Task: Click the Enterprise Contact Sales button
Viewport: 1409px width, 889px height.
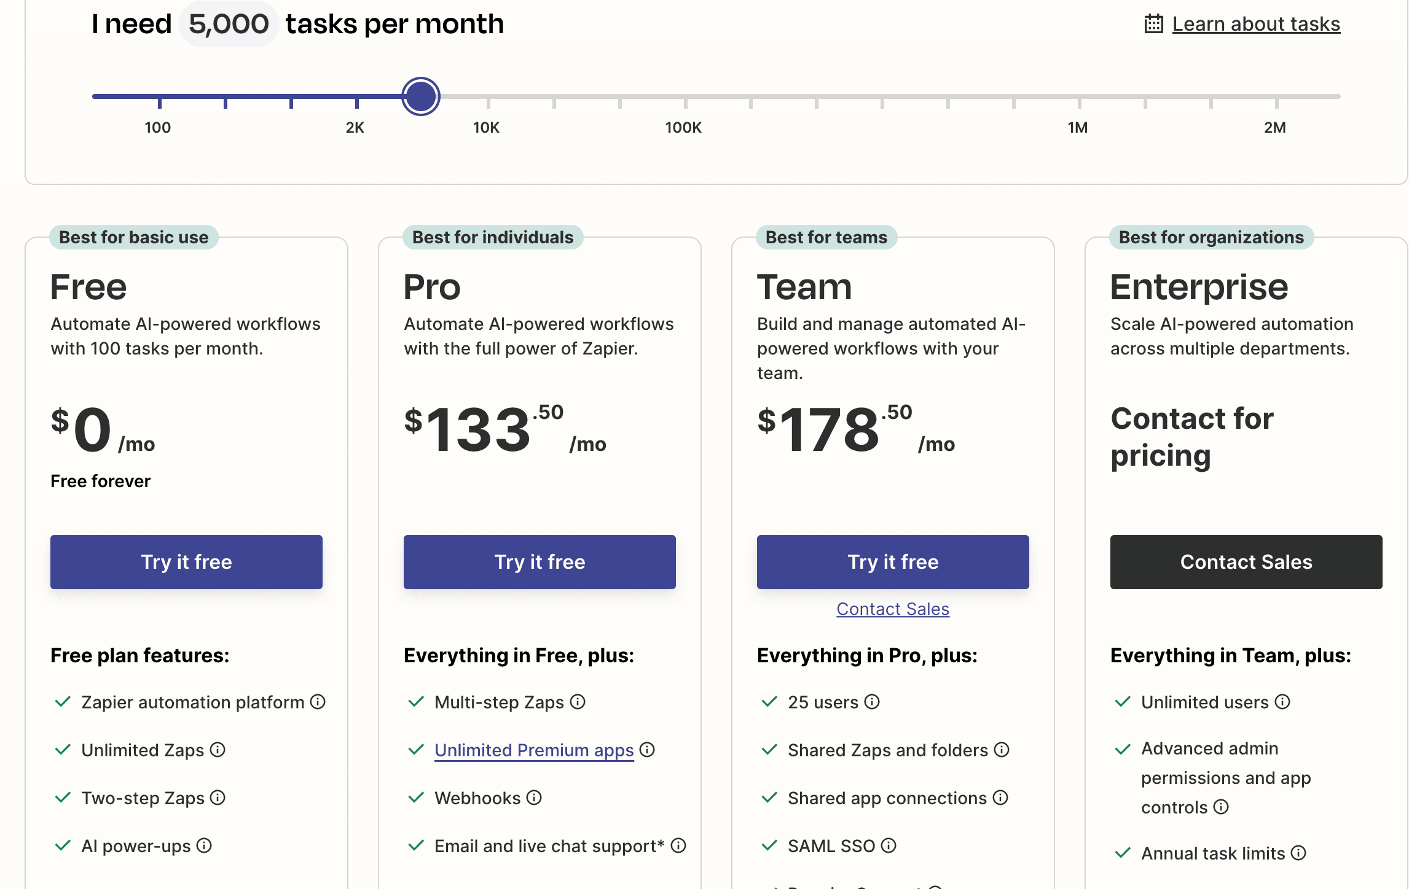Action: point(1246,562)
